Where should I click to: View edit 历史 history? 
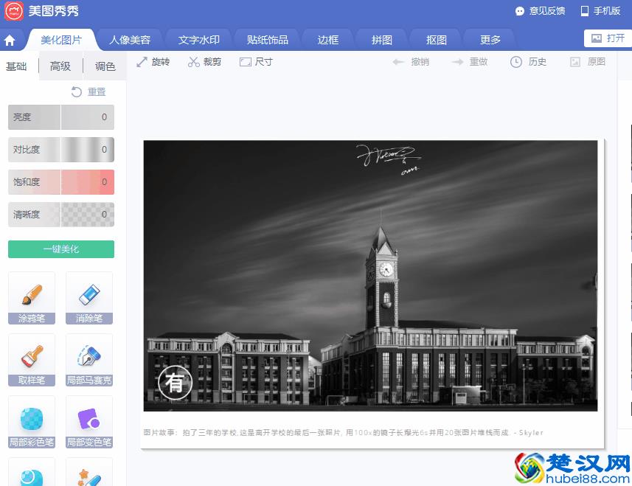(x=528, y=62)
